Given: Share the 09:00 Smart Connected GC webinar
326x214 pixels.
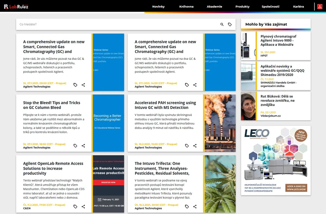Looking at the screenshot, I should [84, 85].
